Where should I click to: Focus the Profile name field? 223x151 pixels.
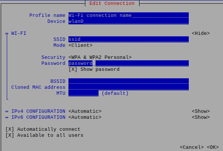click(129, 15)
